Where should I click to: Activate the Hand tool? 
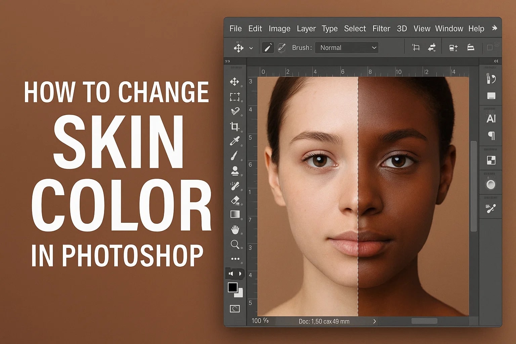pos(235,230)
